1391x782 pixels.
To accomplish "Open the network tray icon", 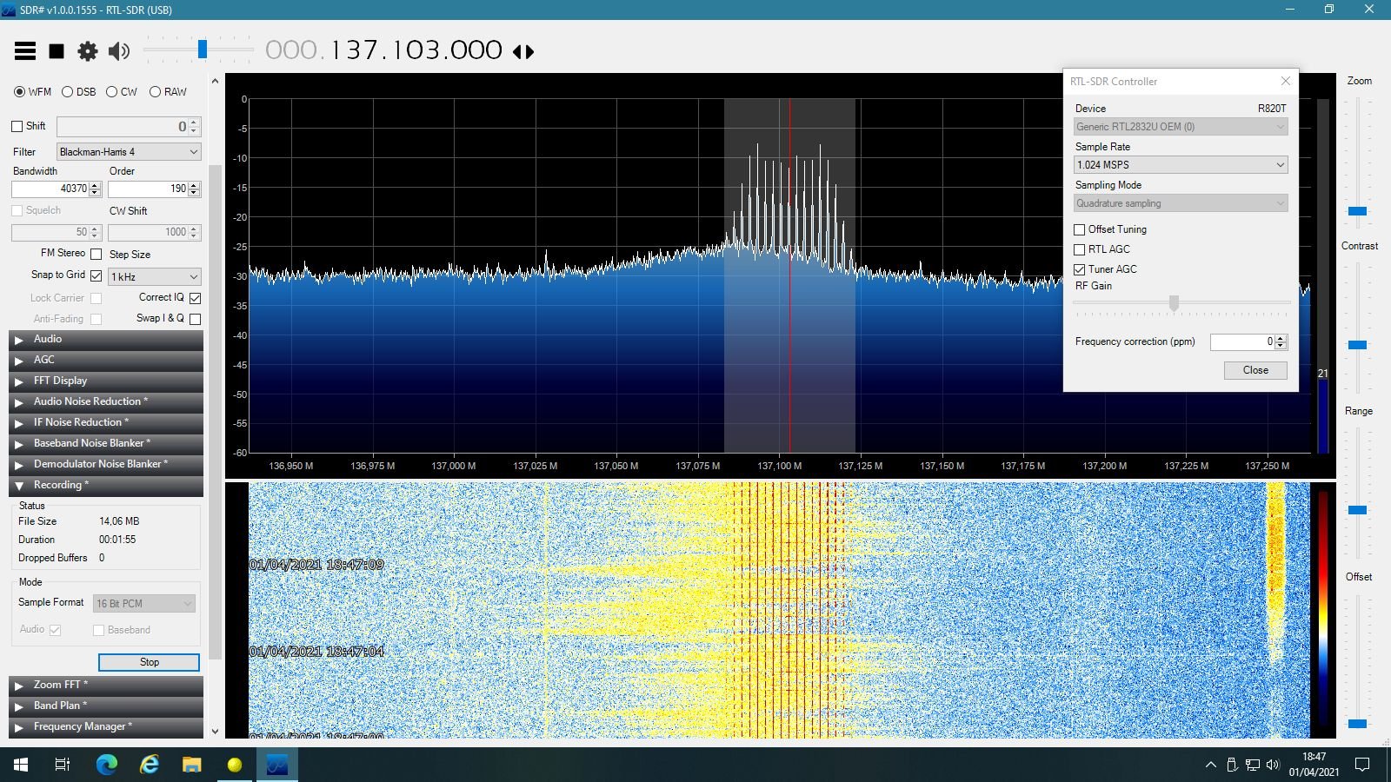I will point(1252,765).
